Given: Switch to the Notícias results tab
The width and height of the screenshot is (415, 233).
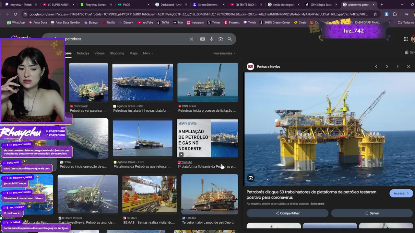Looking at the screenshot, I should coord(83,53).
